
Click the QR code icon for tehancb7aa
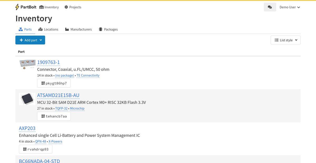43,116
